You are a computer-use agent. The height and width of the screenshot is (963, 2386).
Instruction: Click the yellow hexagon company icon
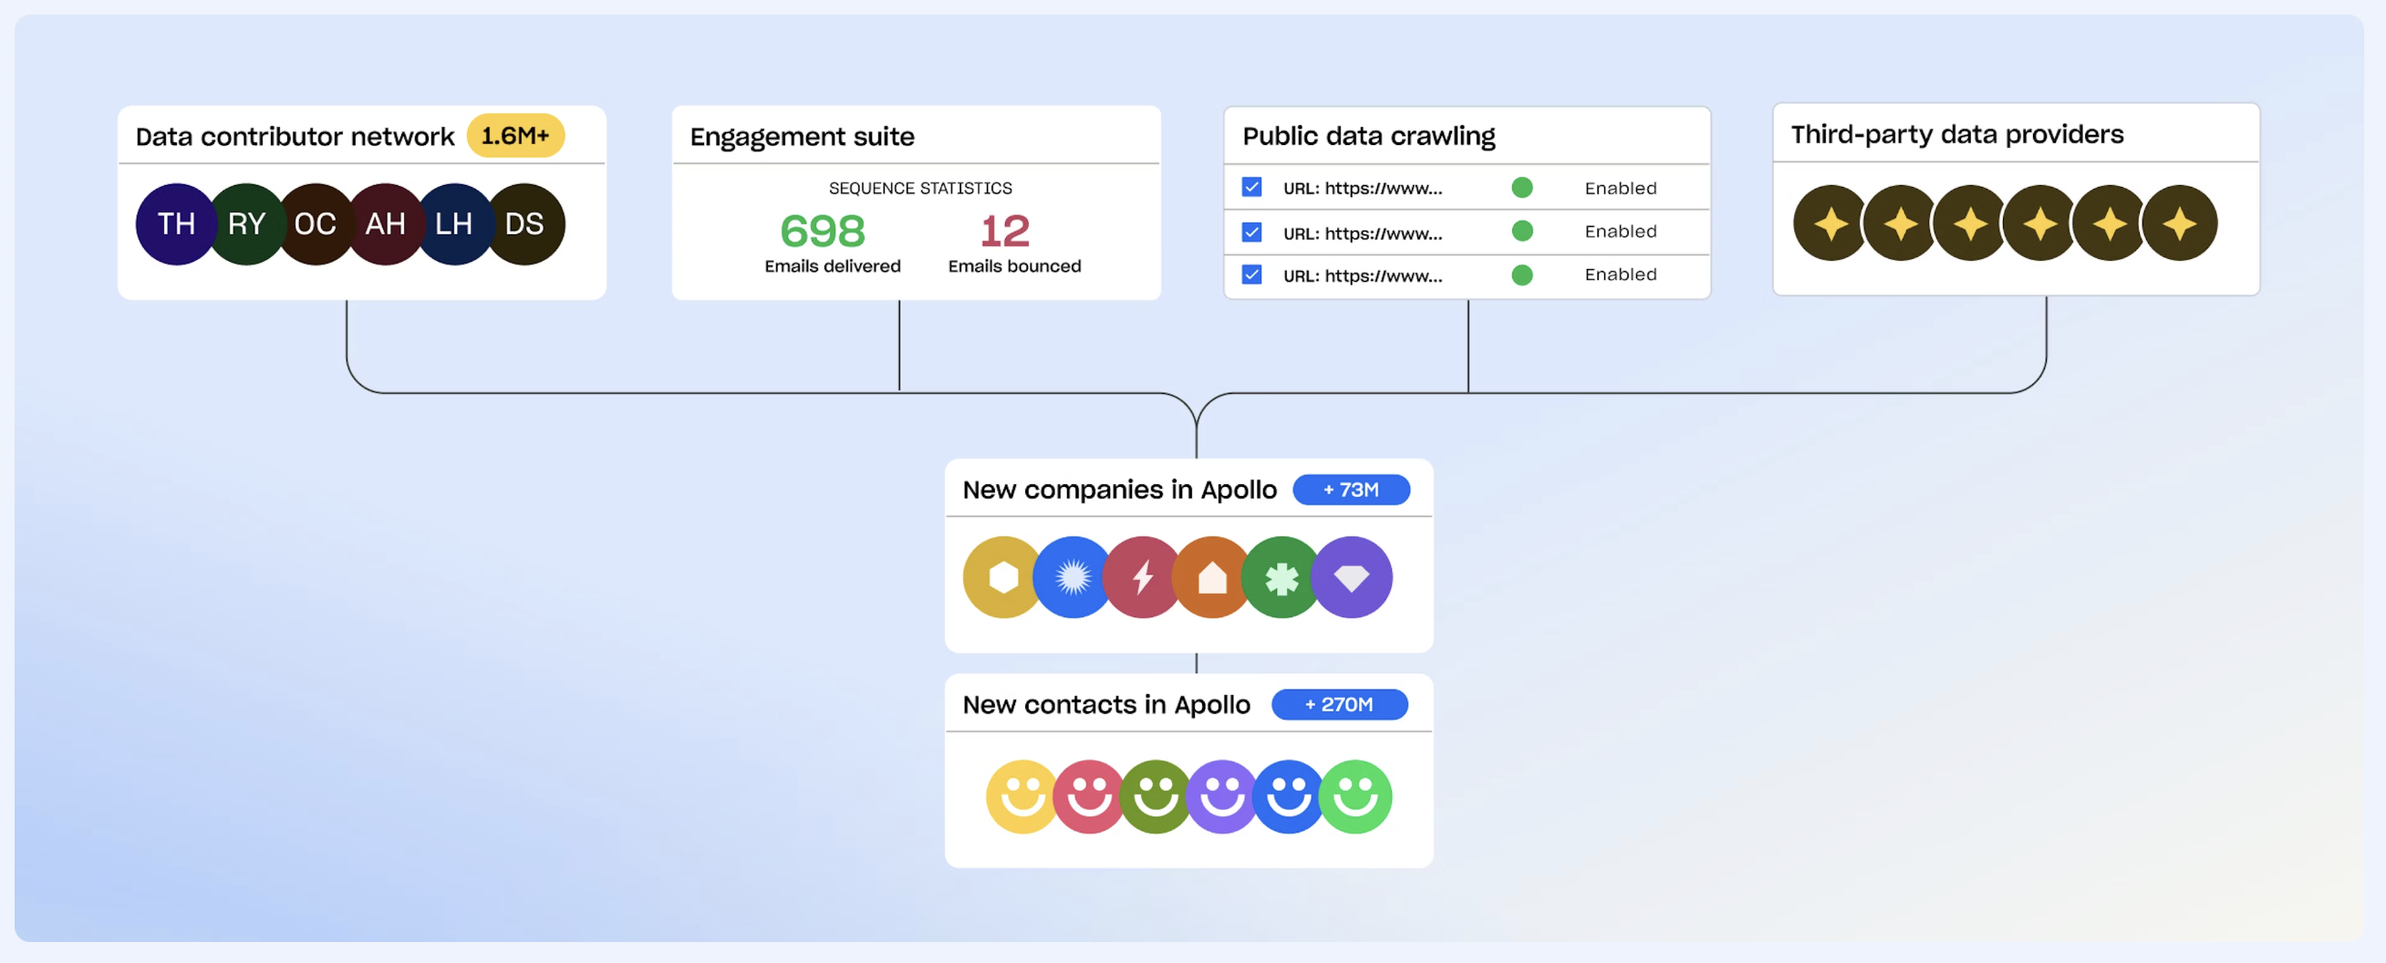(1003, 577)
